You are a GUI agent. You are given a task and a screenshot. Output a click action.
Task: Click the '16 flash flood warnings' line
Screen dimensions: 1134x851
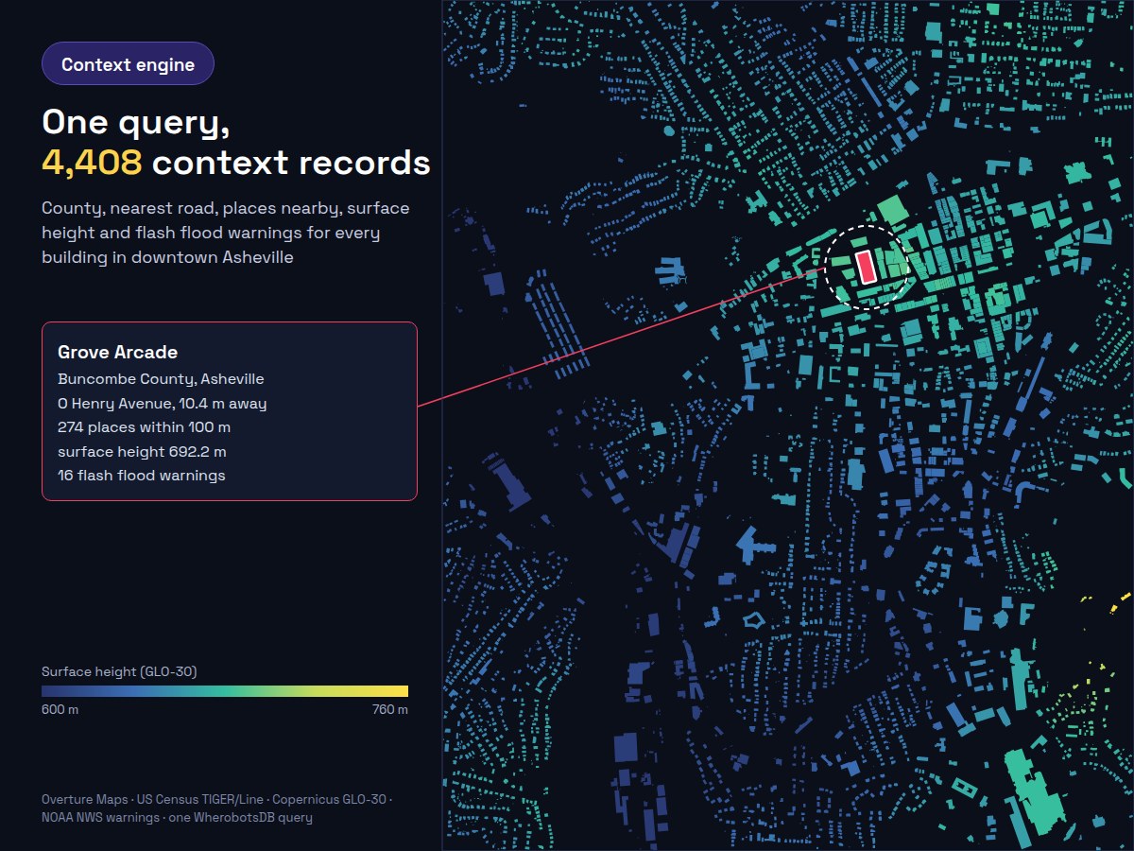tap(142, 476)
